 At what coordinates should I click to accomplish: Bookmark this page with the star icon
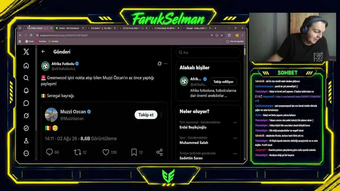(222, 35)
